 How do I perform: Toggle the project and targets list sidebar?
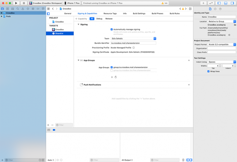(x=48, y=14)
